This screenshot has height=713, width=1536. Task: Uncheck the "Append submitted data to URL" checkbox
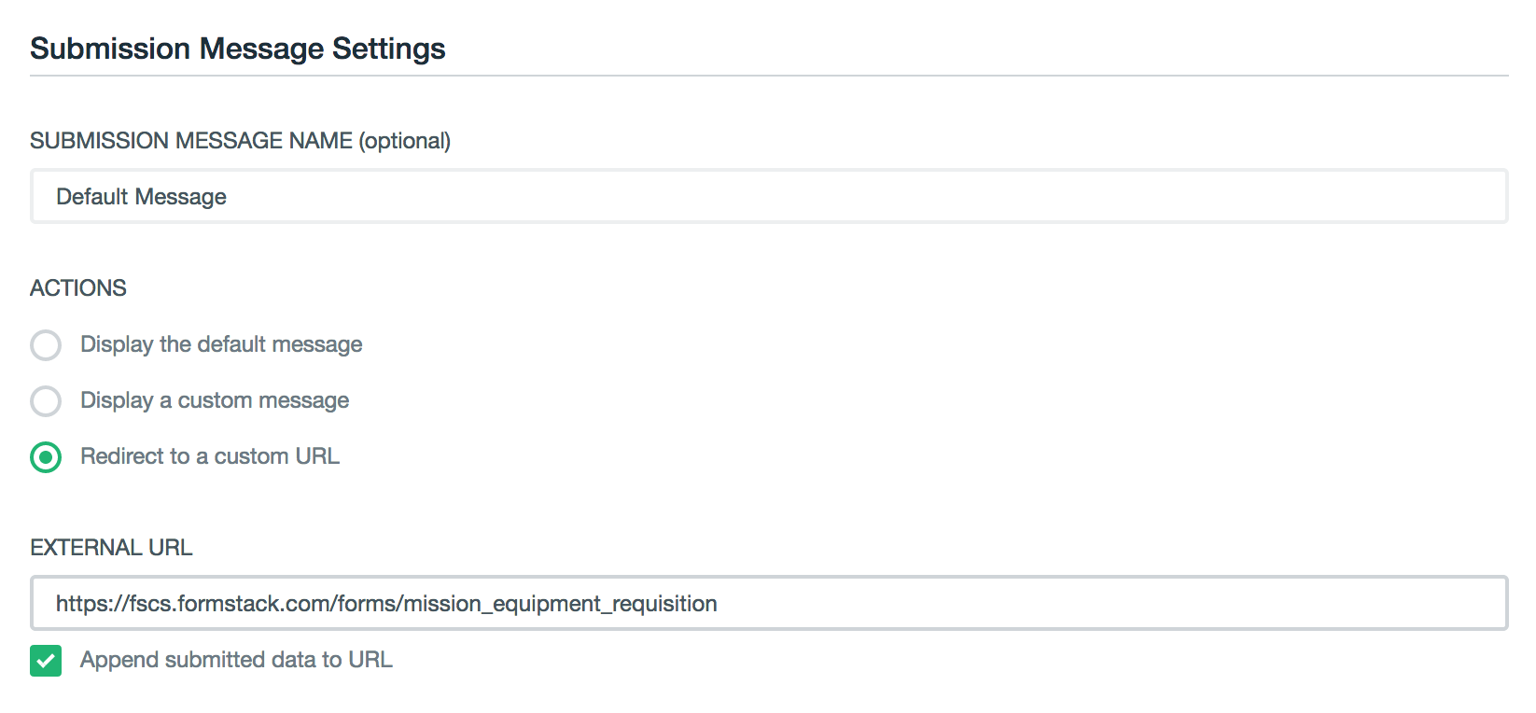point(46,661)
